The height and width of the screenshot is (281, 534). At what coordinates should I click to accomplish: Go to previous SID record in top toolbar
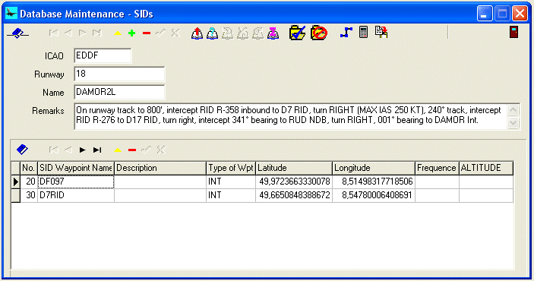[68, 33]
